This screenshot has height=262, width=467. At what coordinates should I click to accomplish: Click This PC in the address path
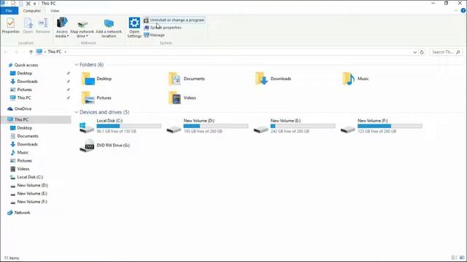pyautogui.click(x=55, y=52)
